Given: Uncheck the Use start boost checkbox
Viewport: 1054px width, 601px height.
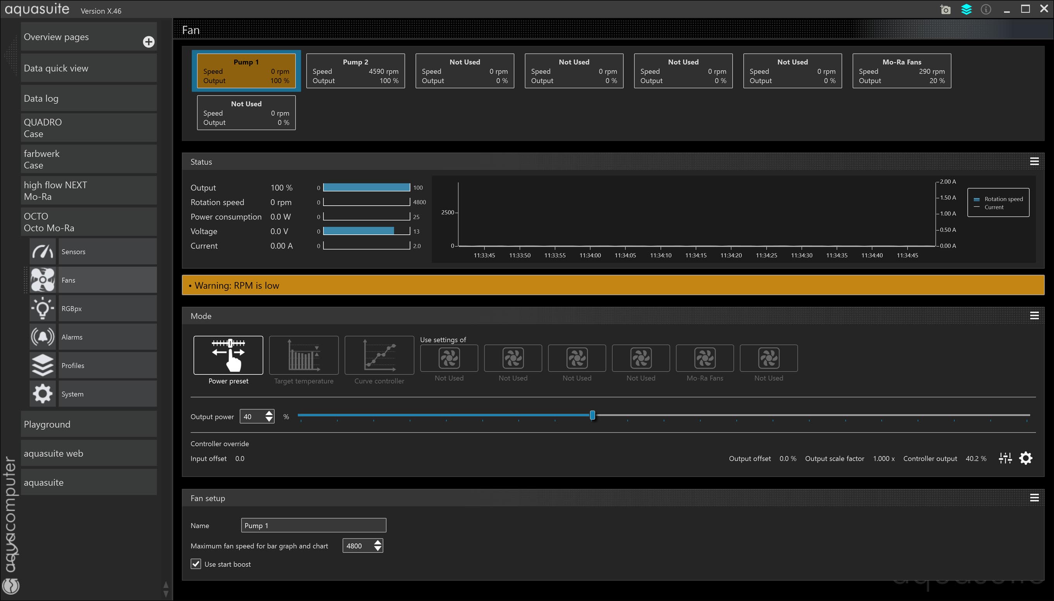Looking at the screenshot, I should (x=196, y=564).
